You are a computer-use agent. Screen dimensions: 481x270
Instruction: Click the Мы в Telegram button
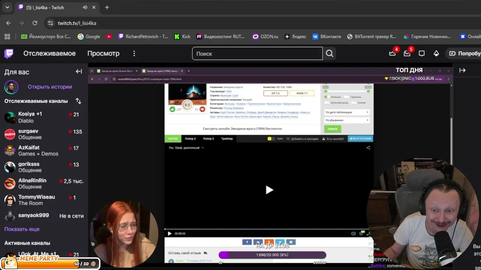pos(360,139)
